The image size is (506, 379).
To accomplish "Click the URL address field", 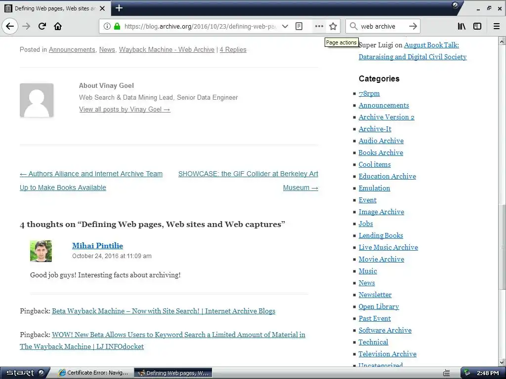I will pos(200,27).
